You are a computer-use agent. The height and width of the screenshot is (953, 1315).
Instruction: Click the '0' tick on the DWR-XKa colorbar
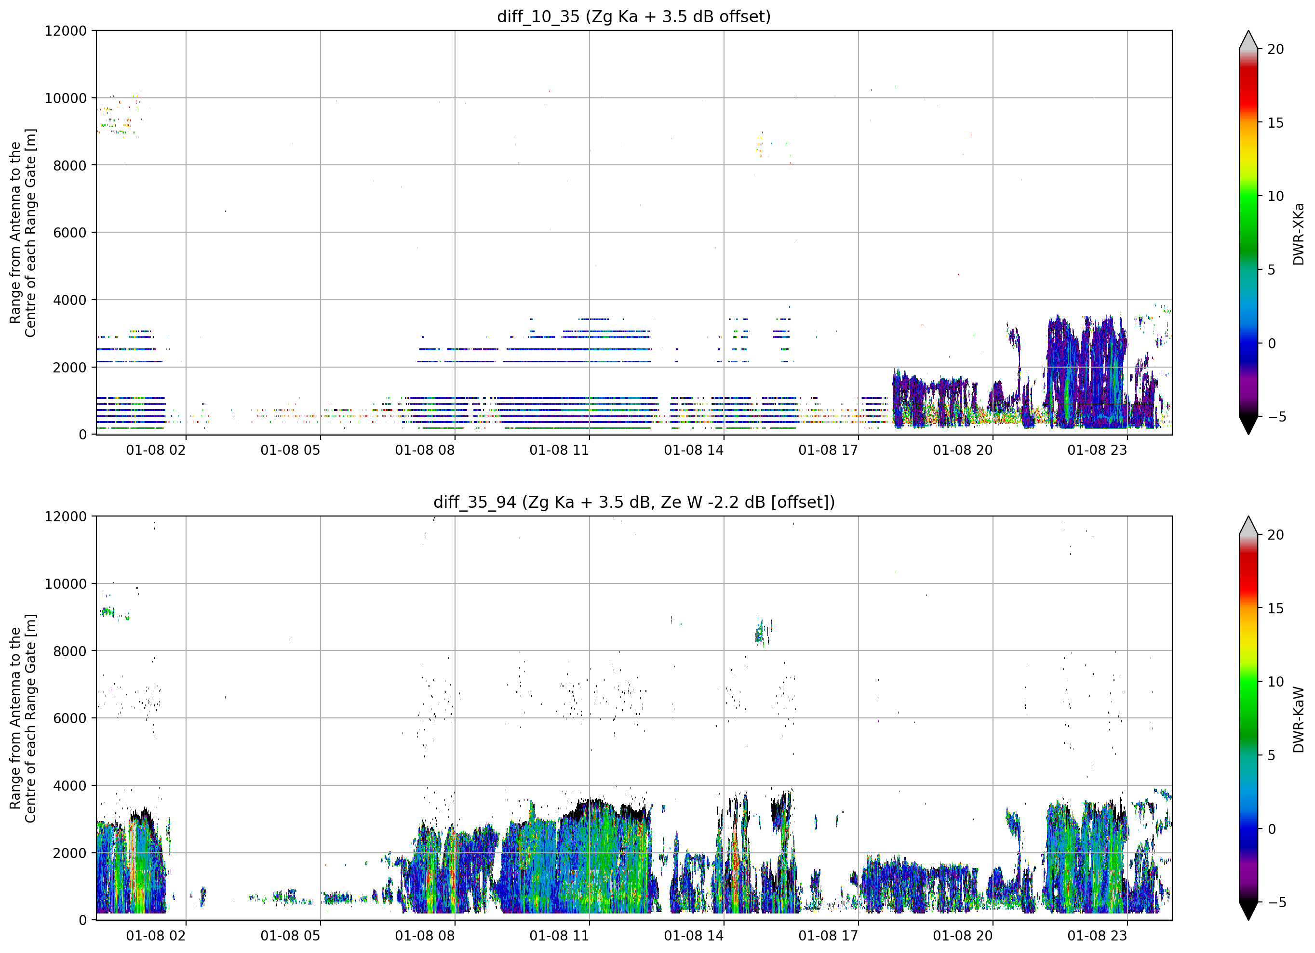pos(1272,344)
